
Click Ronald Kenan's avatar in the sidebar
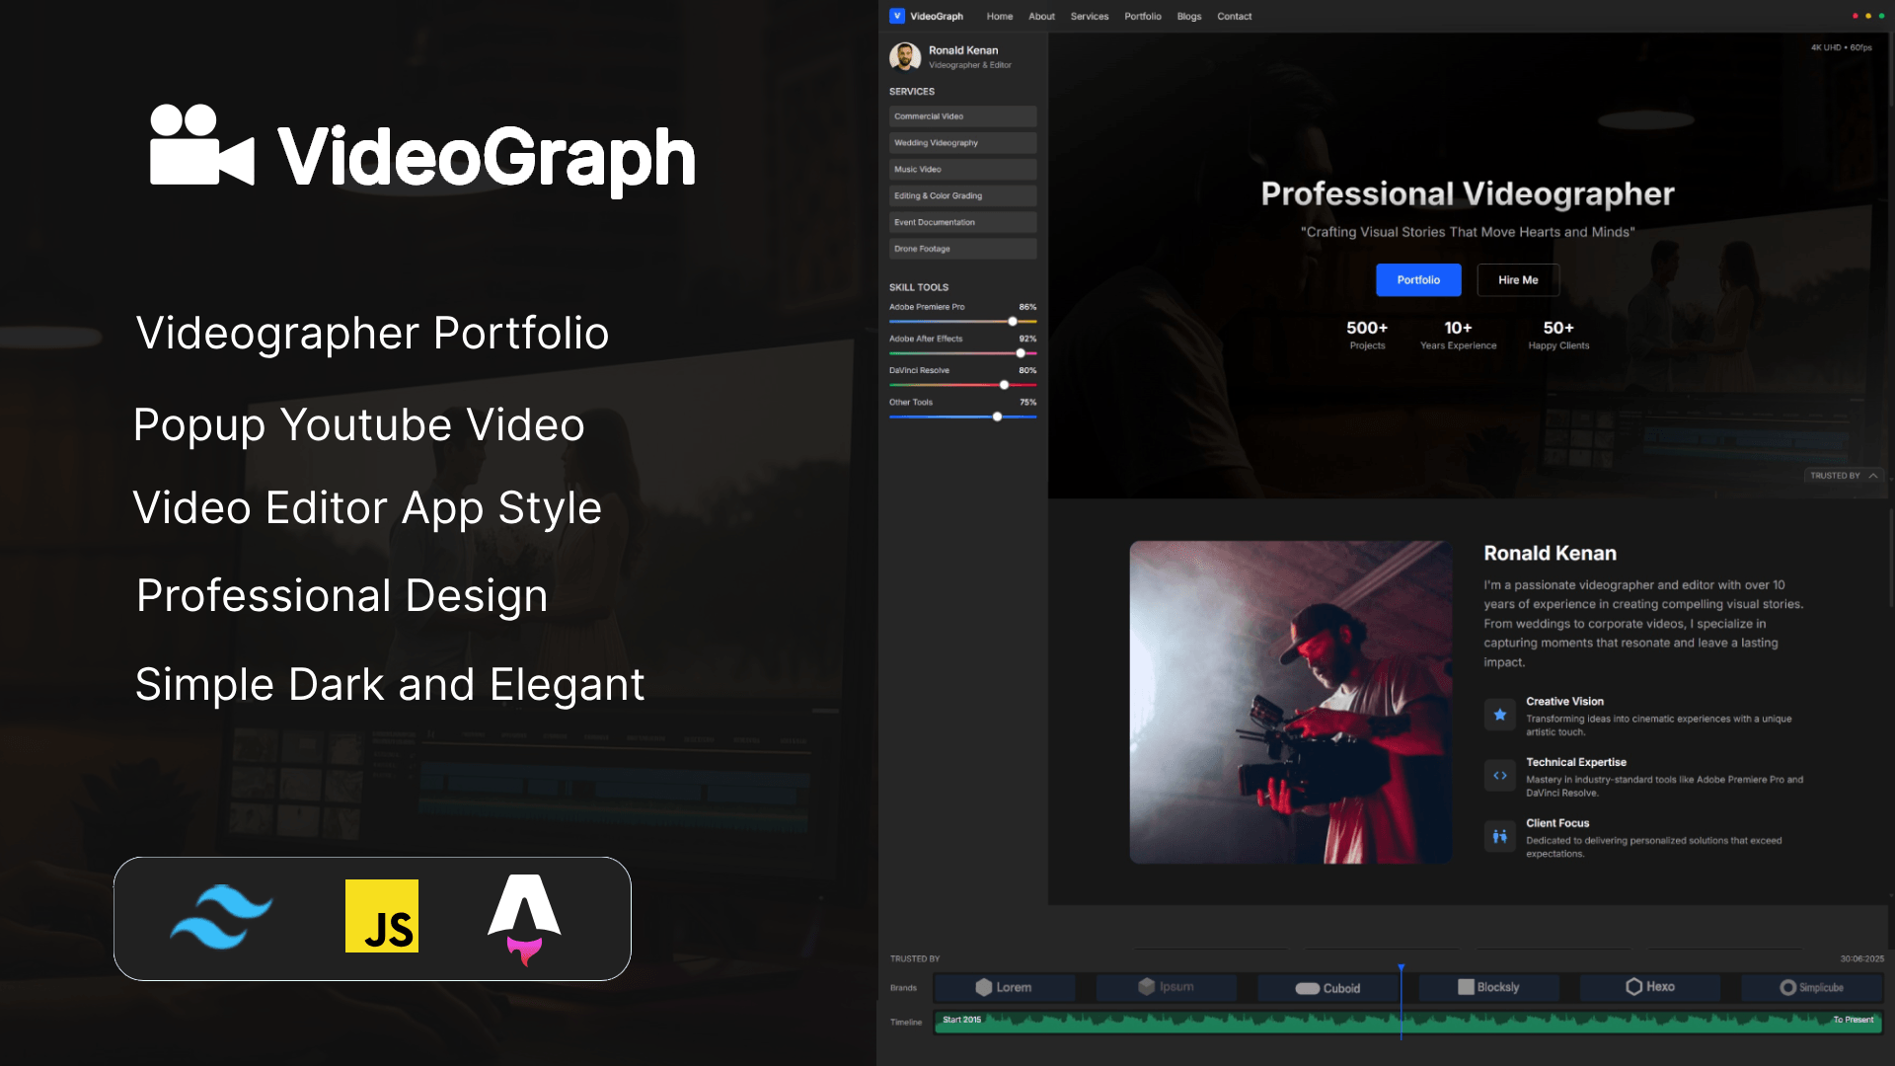coord(904,57)
